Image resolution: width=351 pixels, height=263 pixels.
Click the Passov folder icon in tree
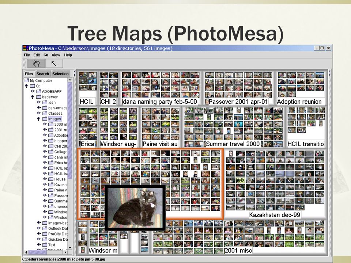point(51,195)
